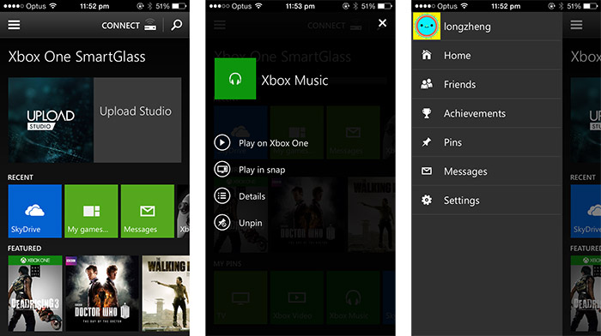This screenshot has height=336, width=601.
Task: Open the longzheng profile avatar
Action: 427,26
